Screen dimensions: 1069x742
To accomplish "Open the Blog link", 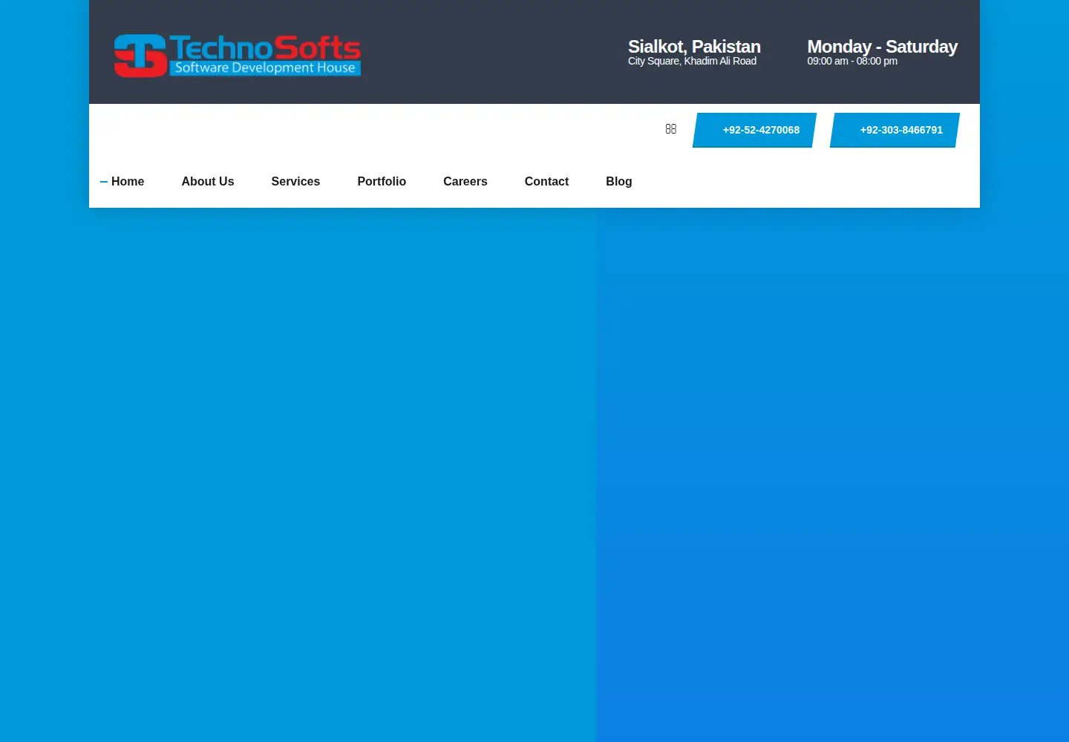I will pos(619,182).
